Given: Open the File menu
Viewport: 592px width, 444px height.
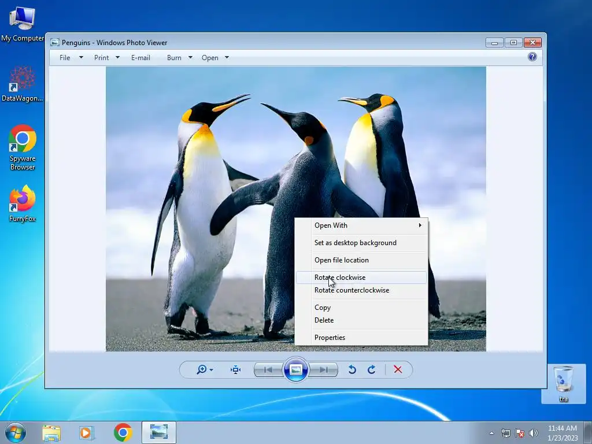Looking at the screenshot, I should pyautogui.click(x=65, y=58).
